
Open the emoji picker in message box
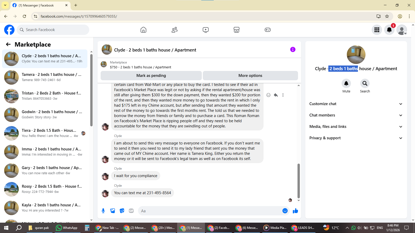(x=285, y=211)
